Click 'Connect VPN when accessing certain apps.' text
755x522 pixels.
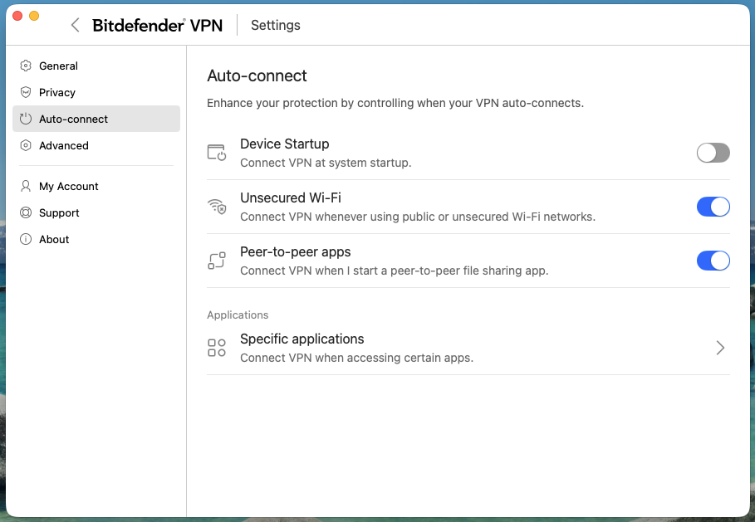point(357,358)
